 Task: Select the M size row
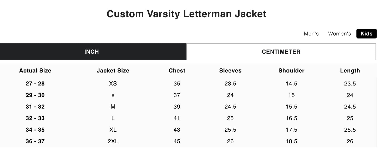[113, 107]
